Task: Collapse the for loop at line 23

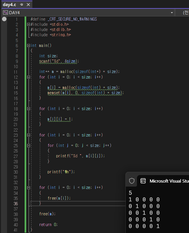Action: tap(29, 135)
